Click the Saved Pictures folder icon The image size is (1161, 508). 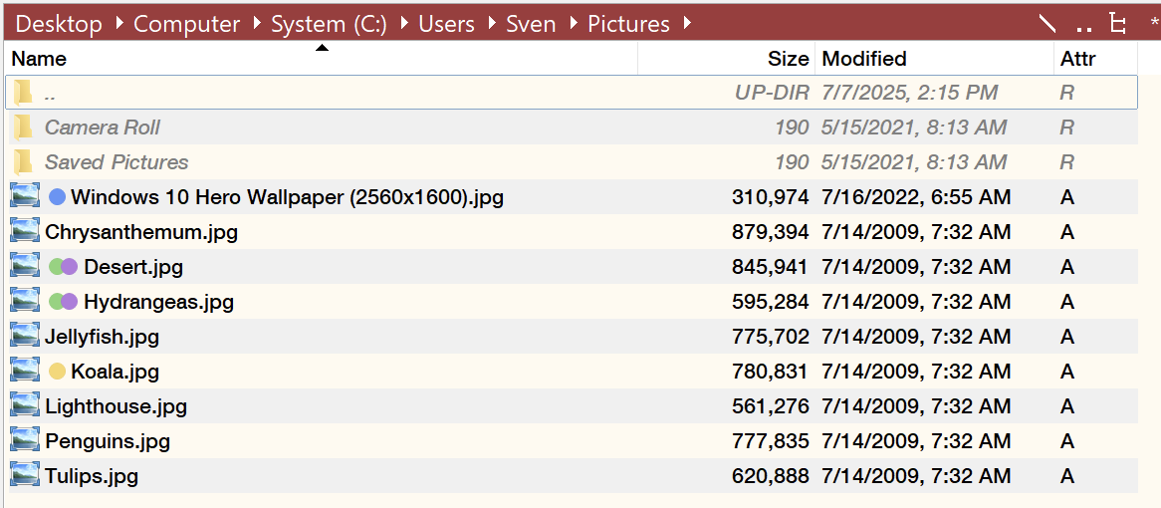tap(24, 162)
